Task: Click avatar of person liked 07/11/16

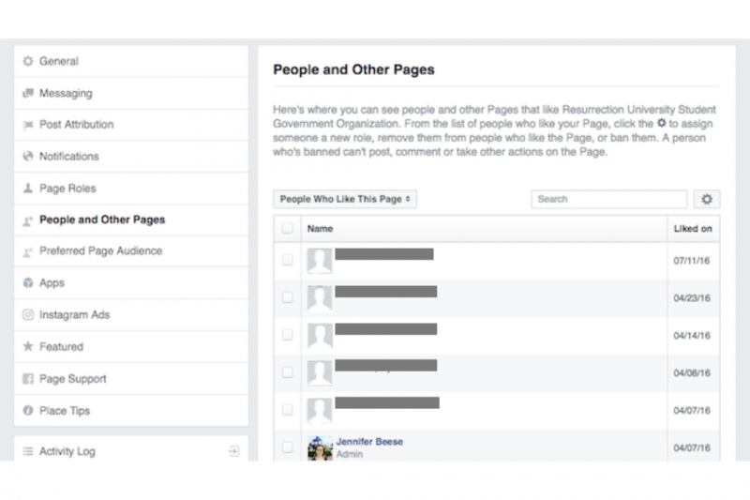Action: pos(320,261)
